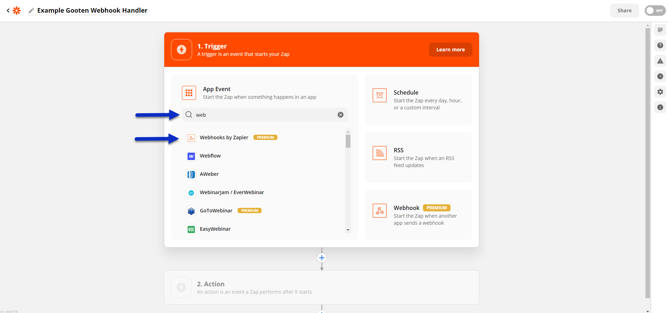The image size is (668, 313).
Task: Click the Webflow W icon
Action: click(191, 156)
